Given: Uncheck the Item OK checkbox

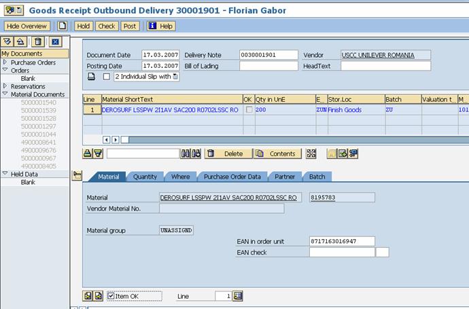Looking at the screenshot, I should coord(111,296).
